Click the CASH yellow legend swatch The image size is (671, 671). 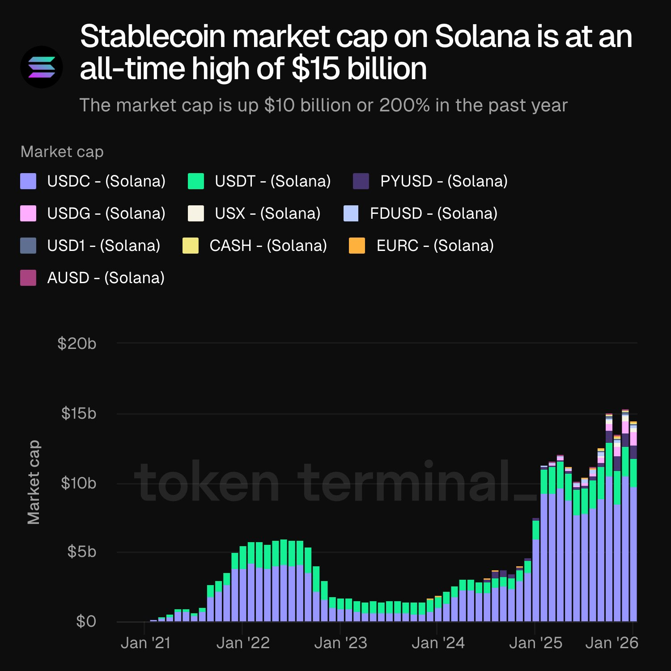[191, 246]
